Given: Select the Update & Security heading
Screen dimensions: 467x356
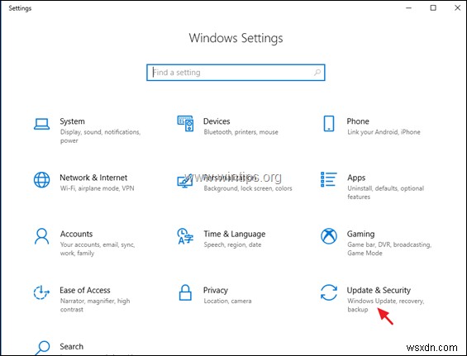Looking at the screenshot, I should (379, 290).
